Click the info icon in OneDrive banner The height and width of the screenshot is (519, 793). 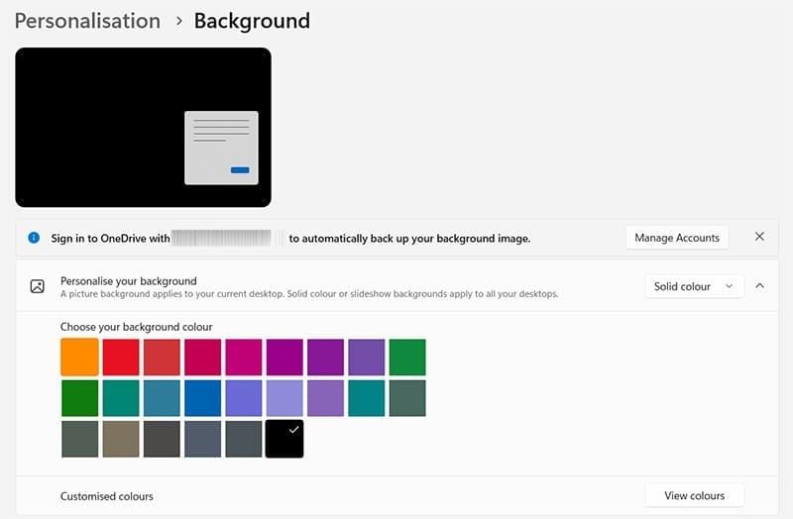click(x=34, y=238)
